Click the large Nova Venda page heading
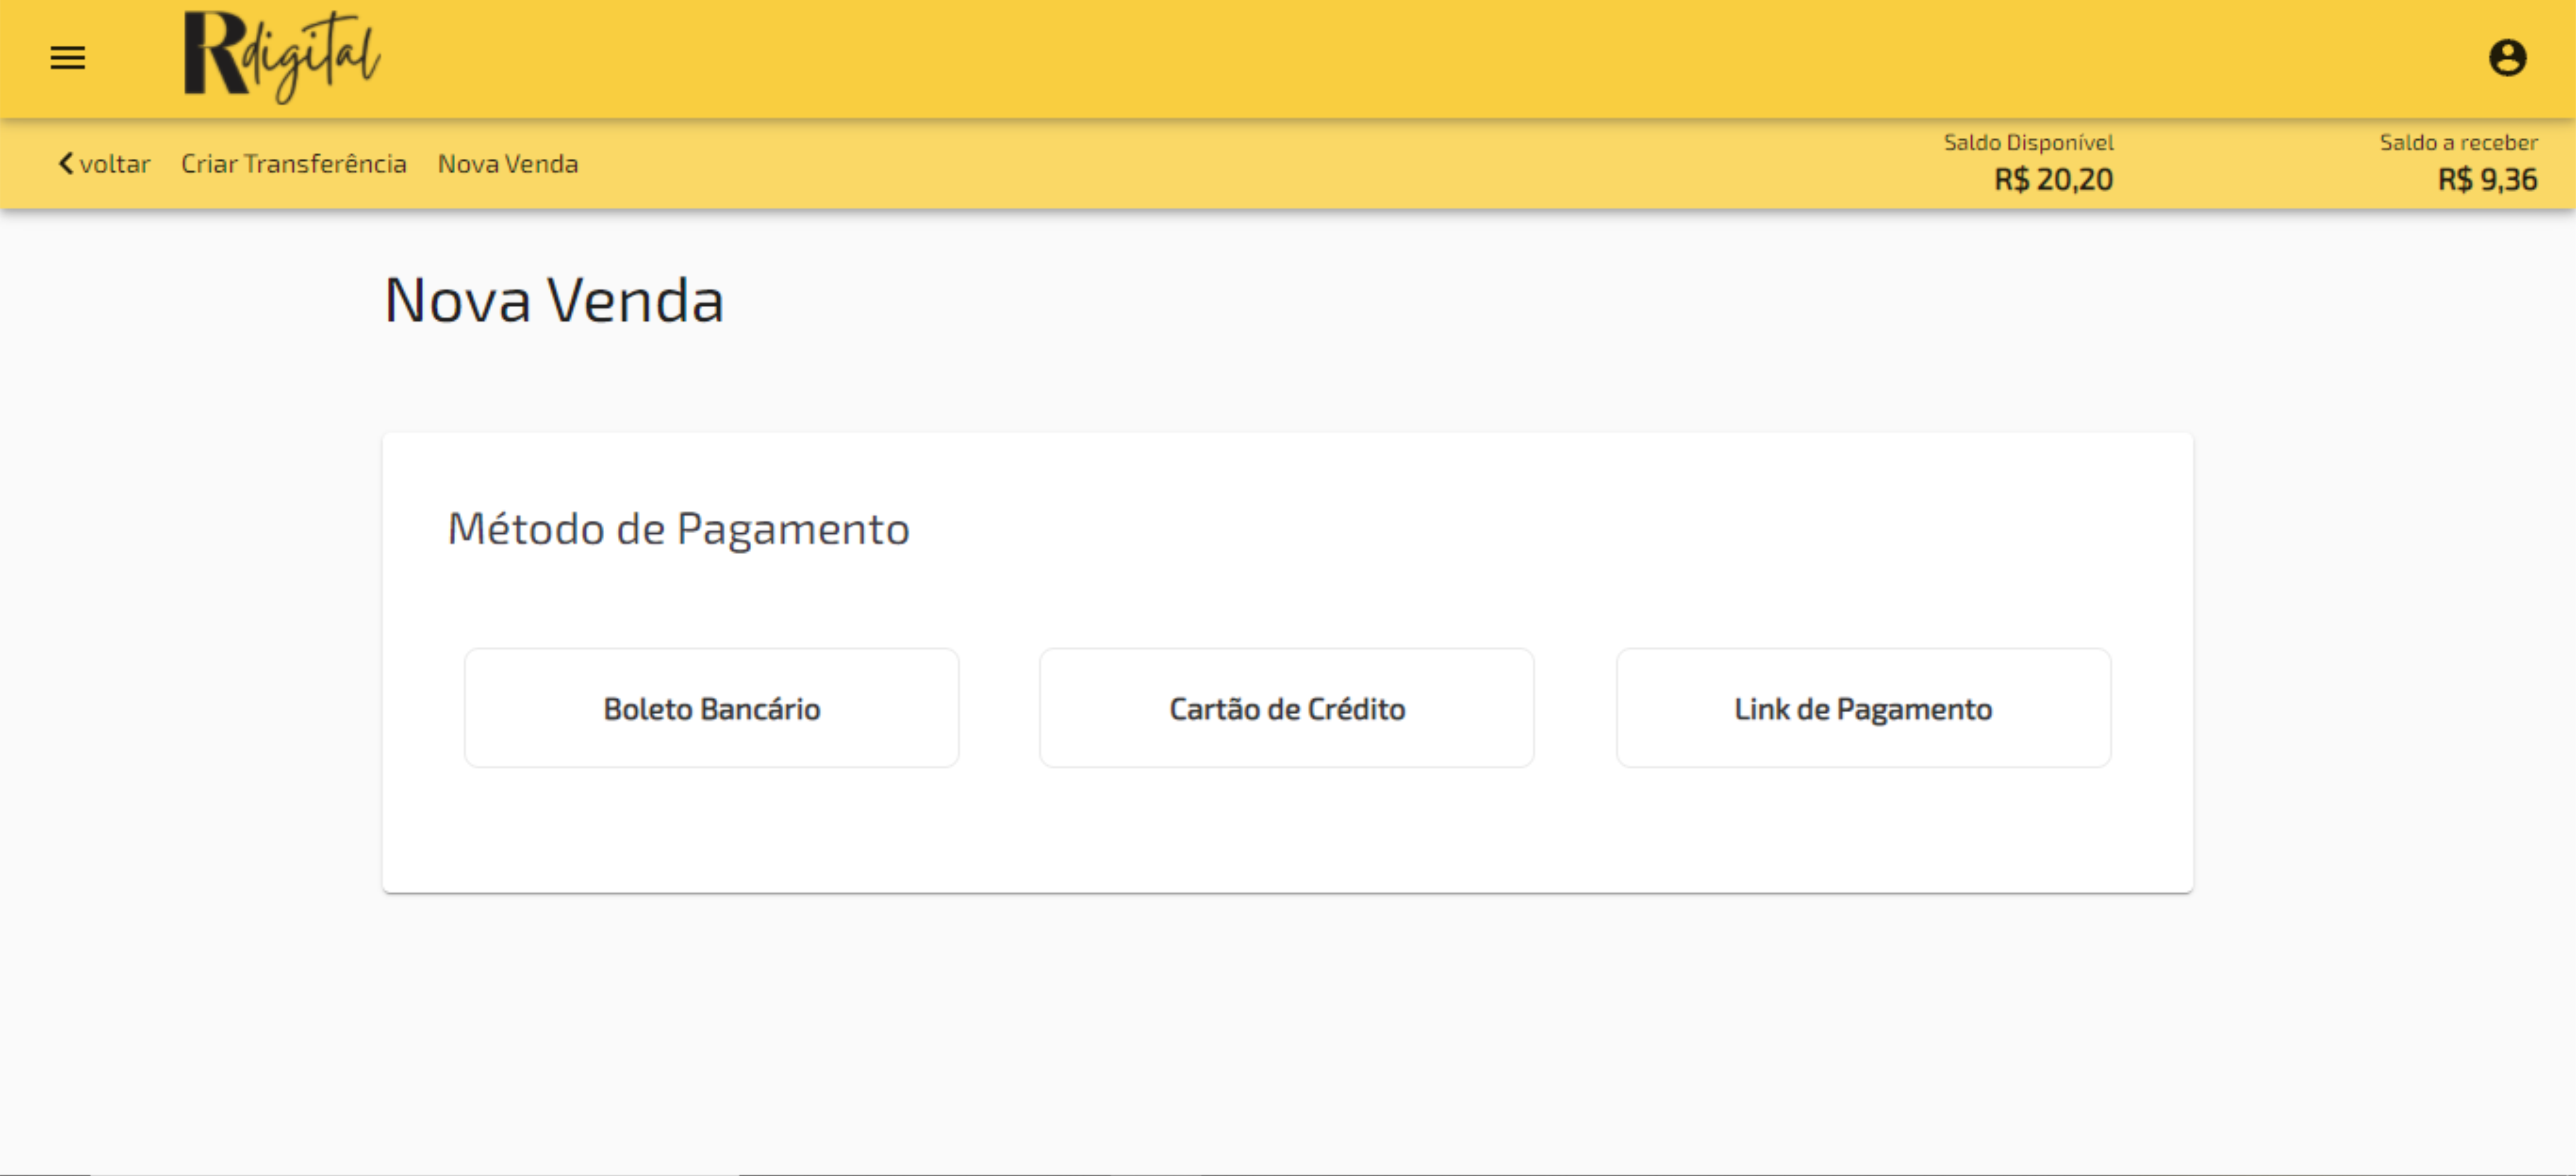The image size is (2576, 1176). [x=553, y=300]
